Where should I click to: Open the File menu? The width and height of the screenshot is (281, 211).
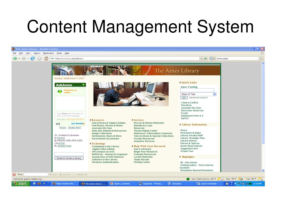click(x=15, y=53)
